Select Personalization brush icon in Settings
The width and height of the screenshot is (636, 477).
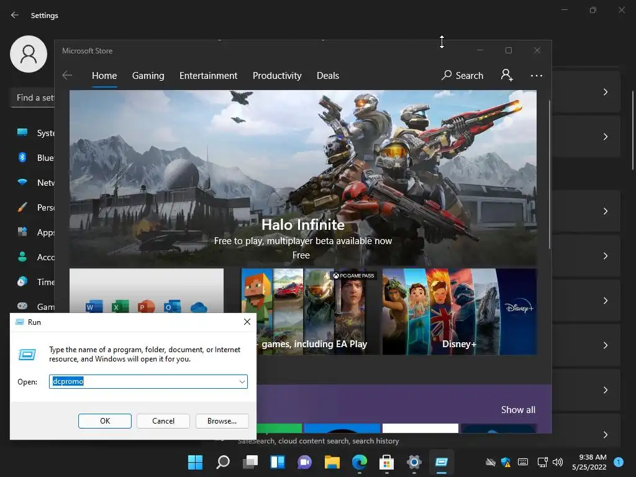22,207
